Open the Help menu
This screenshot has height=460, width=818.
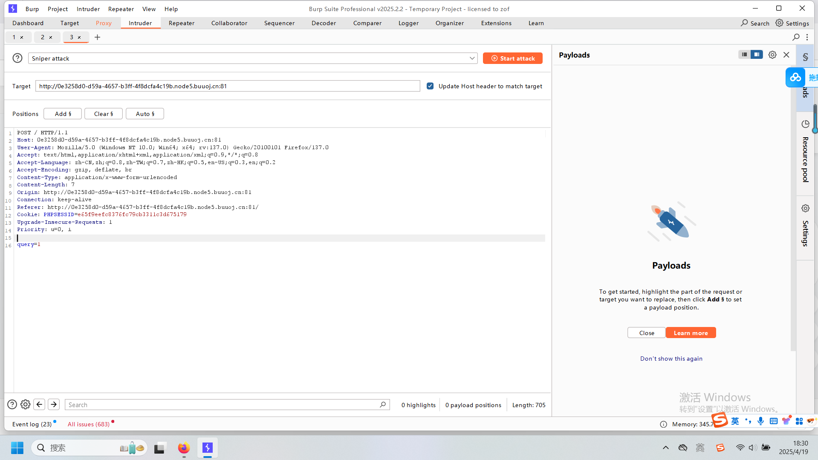(171, 9)
